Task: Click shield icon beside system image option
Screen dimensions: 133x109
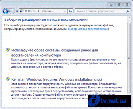Action: point(8,50)
